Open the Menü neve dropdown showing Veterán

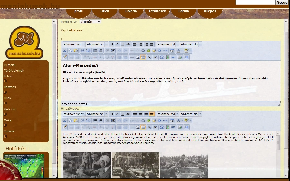click(90, 22)
